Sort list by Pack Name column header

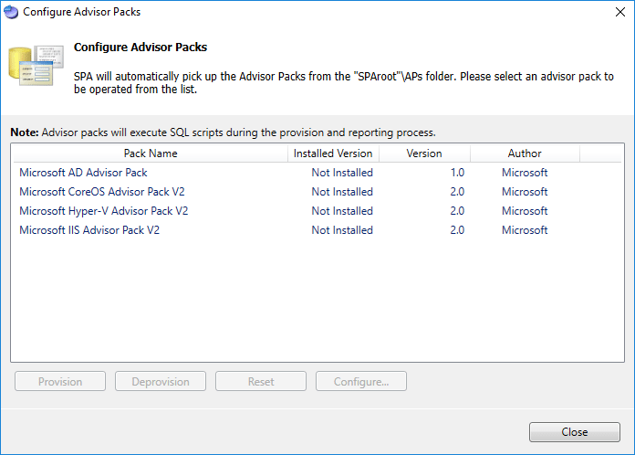click(151, 153)
